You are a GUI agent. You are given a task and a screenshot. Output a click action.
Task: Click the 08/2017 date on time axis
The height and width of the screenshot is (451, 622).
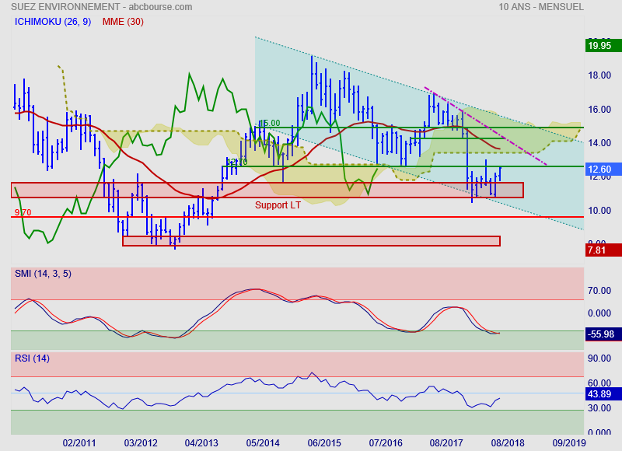446,443
